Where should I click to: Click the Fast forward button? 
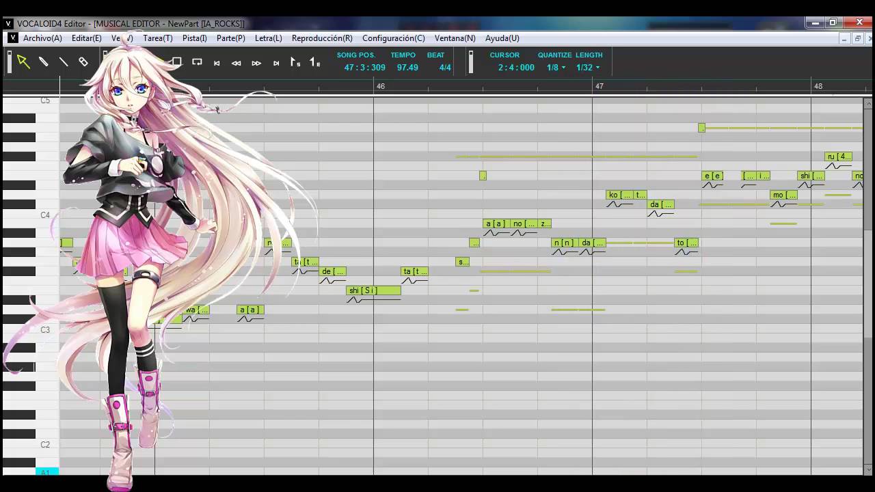click(x=256, y=63)
